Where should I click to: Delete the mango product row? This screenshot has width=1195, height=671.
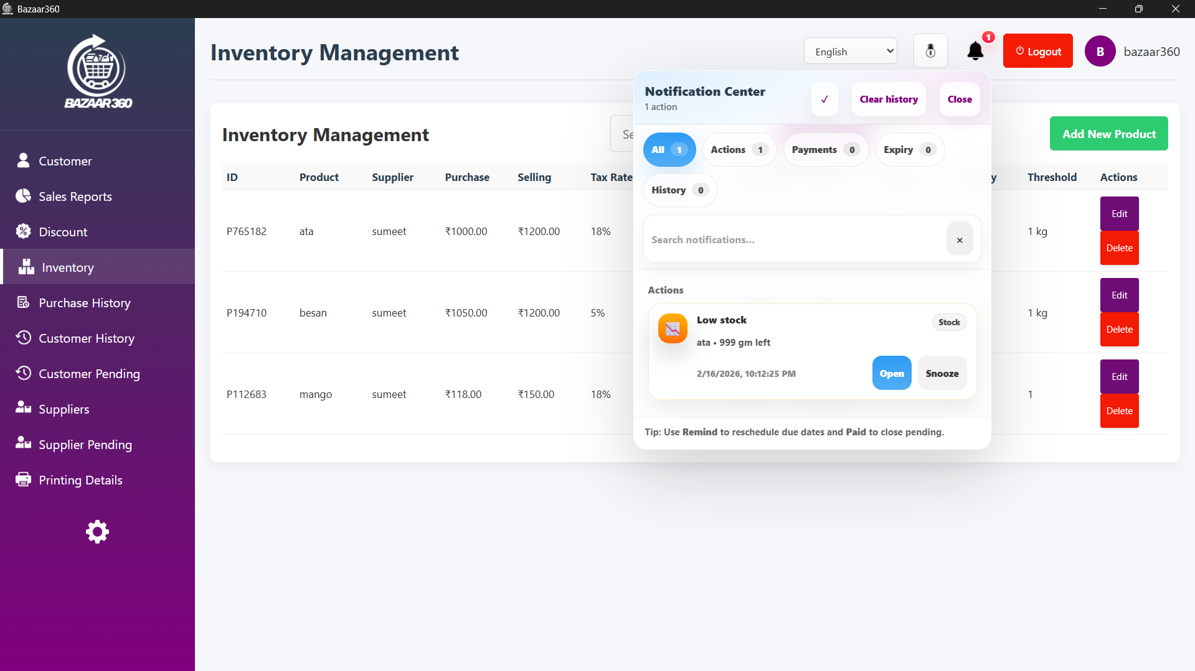coord(1119,411)
